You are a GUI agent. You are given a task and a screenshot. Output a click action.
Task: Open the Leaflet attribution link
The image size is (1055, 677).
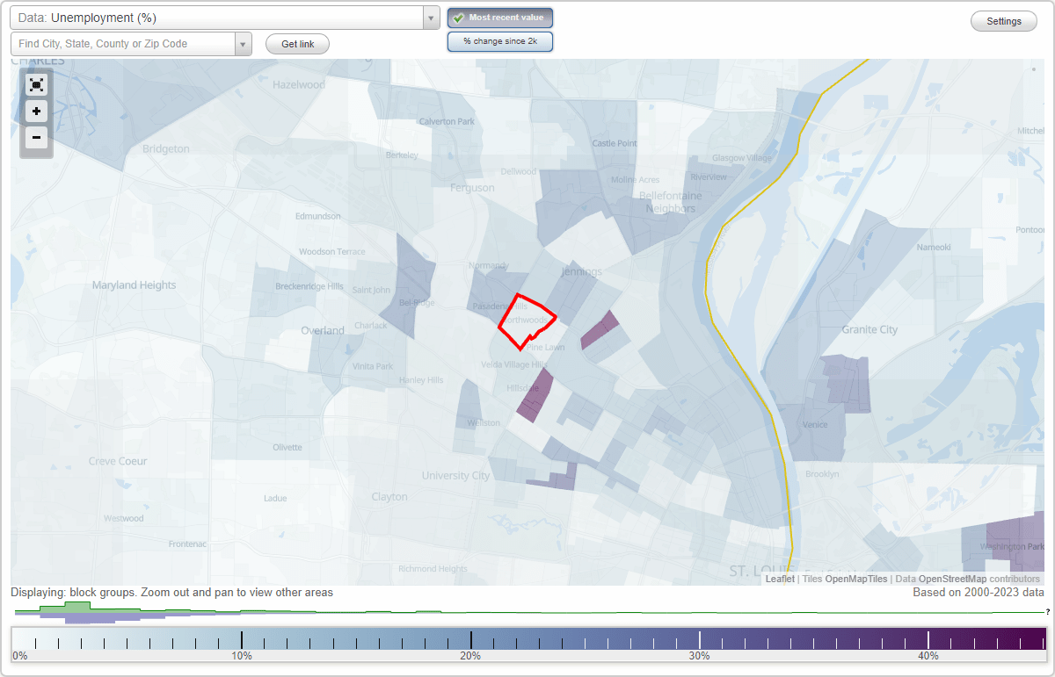pyautogui.click(x=780, y=579)
